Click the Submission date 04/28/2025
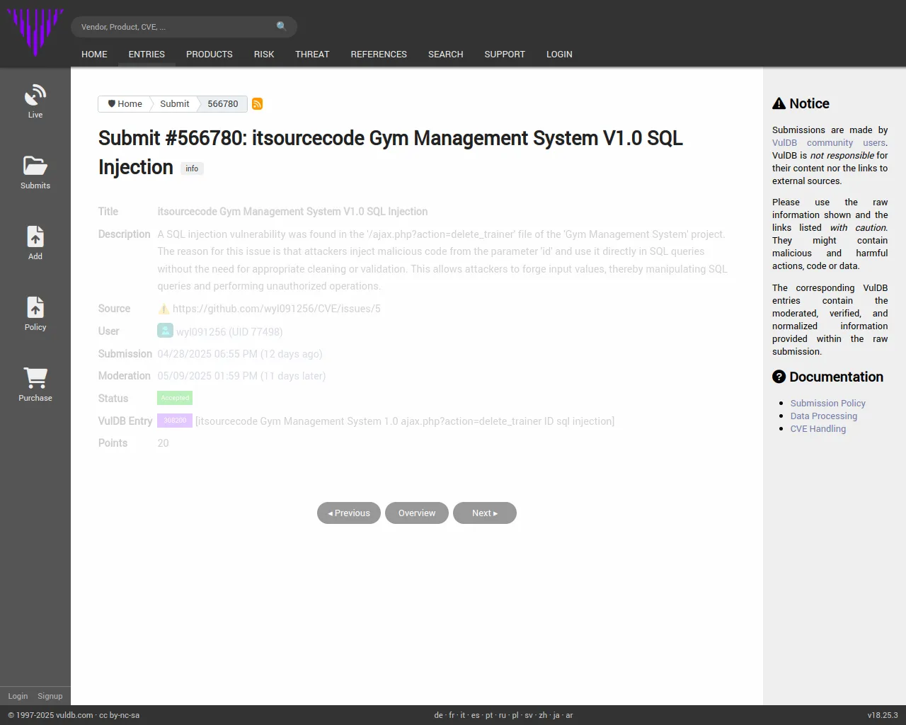Screen dimensions: 906x725 coord(240,354)
